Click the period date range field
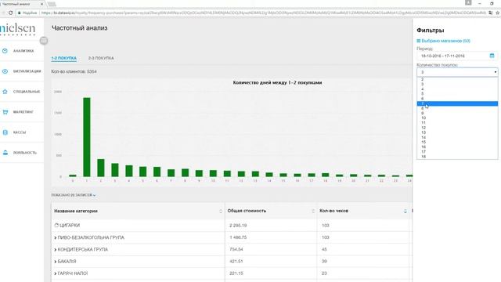This screenshot has height=282, width=501. (x=457, y=56)
